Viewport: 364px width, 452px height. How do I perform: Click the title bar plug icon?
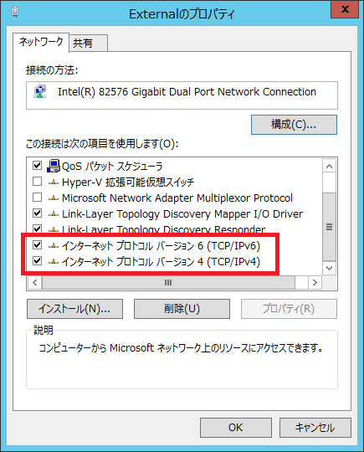click(x=15, y=13)
